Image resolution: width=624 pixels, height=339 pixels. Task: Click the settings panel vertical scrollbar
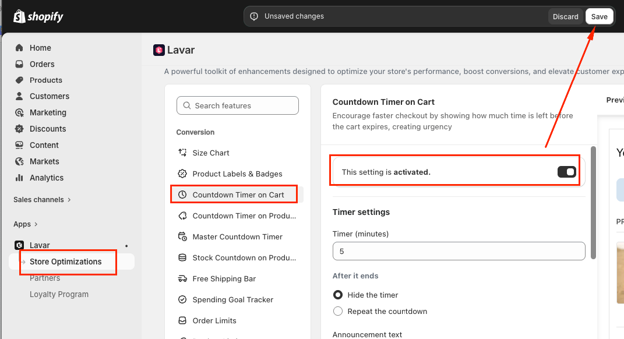point(593,203)
